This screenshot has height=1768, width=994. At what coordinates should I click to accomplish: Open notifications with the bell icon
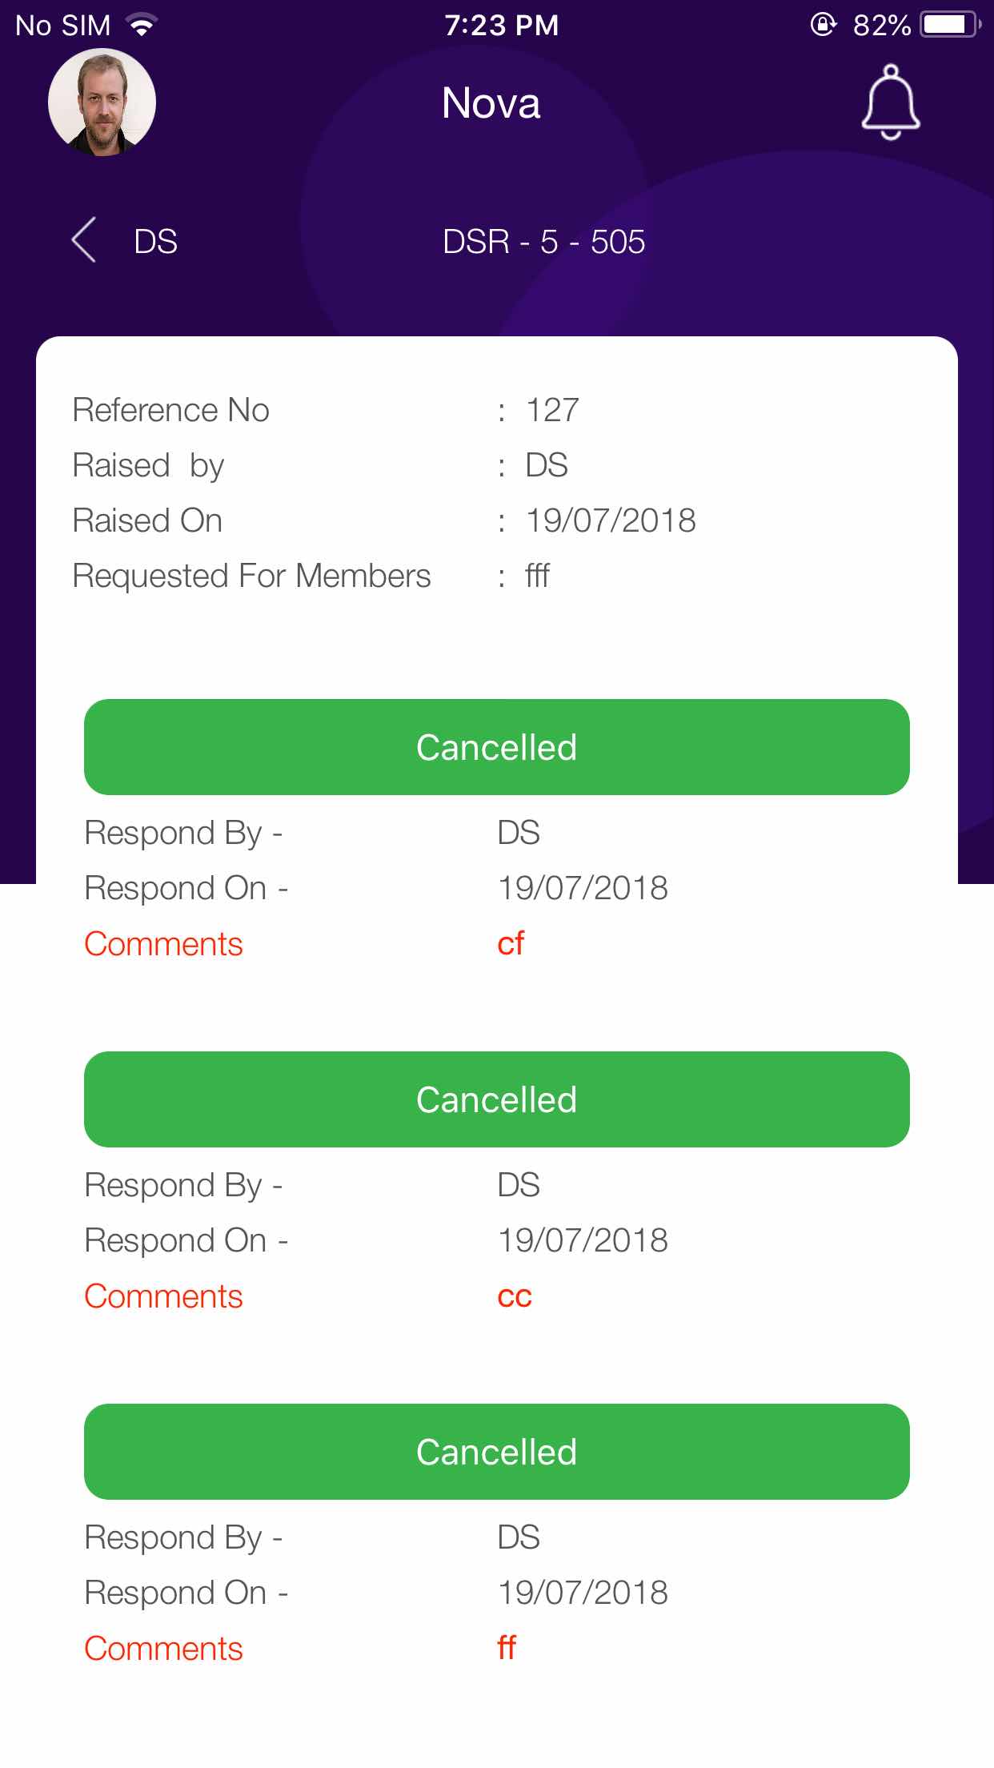pyautogui.click(x=890, y=103)
